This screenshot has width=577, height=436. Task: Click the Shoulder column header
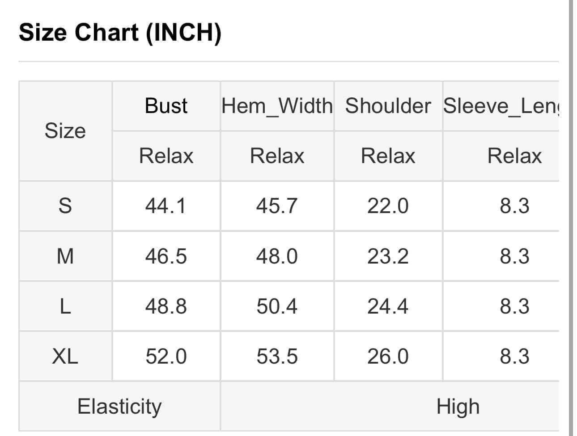(x=388, y=106)
